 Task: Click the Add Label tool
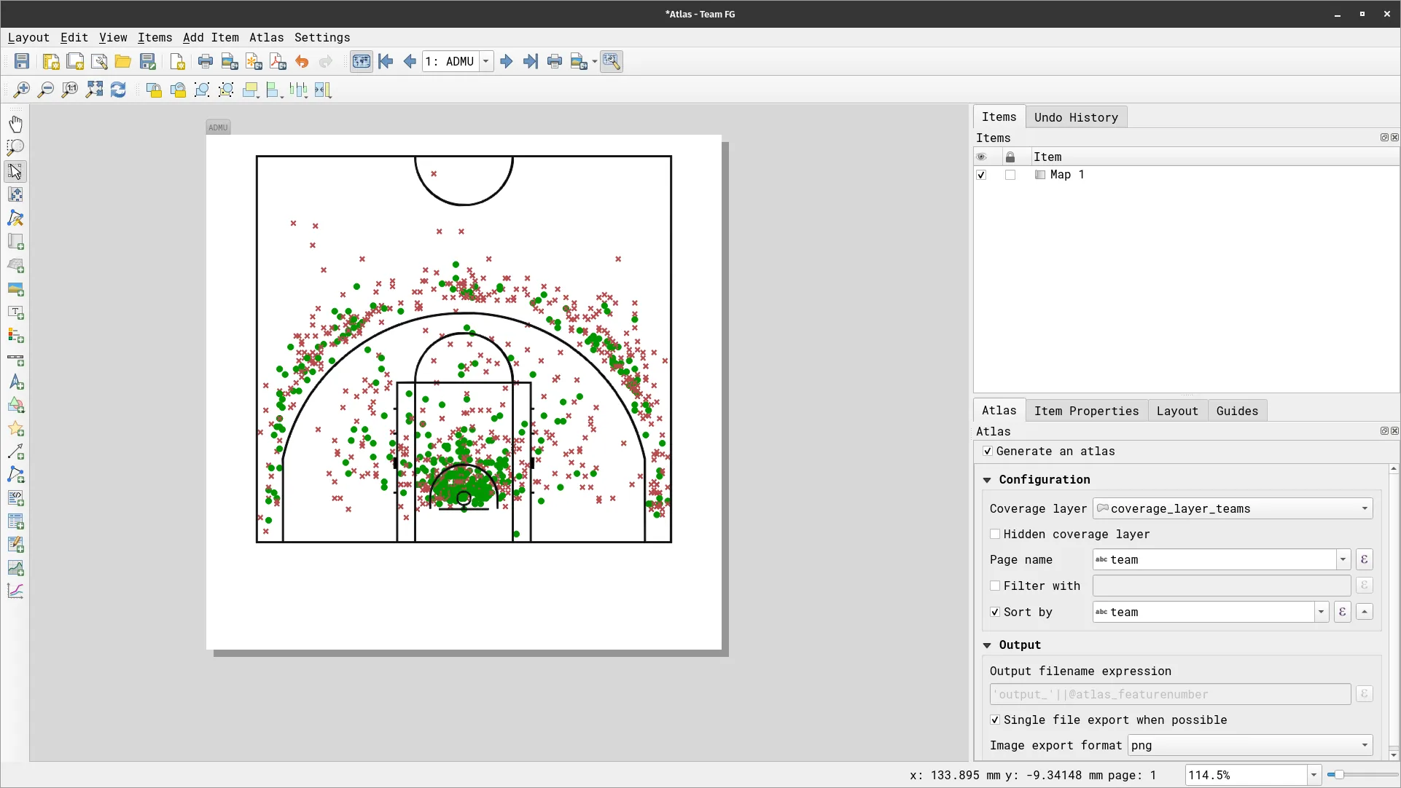click(15, 312)
